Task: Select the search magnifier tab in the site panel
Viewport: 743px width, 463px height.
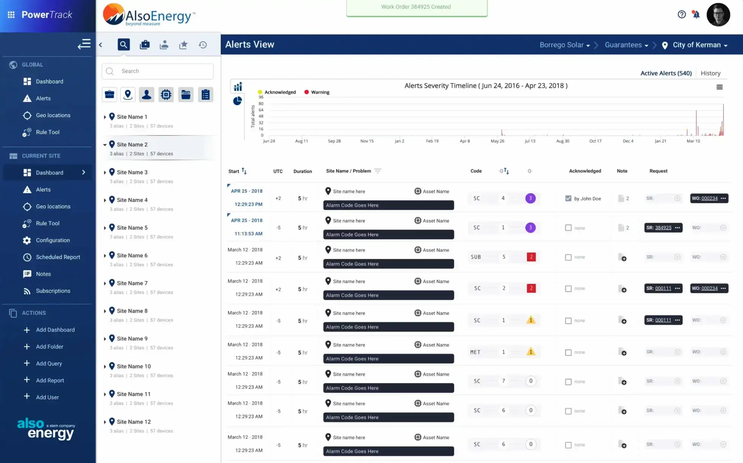Action: coord(123,44)
